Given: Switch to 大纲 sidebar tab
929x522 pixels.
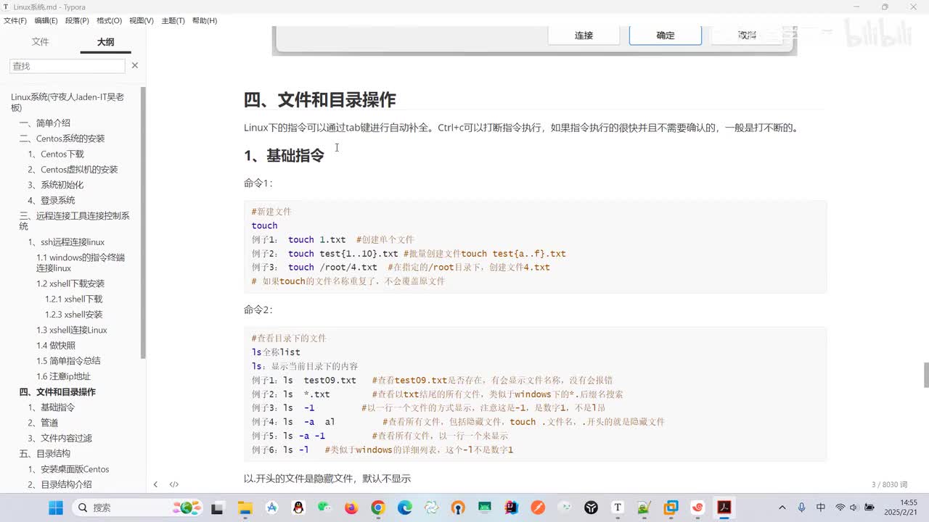Looking at the screenshot, I should [x=106, y=42].
